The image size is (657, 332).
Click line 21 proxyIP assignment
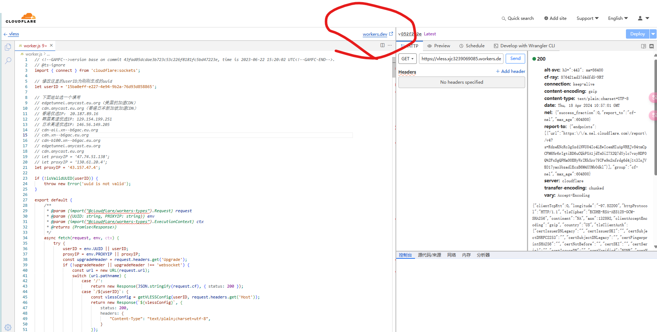click(68, 167)
